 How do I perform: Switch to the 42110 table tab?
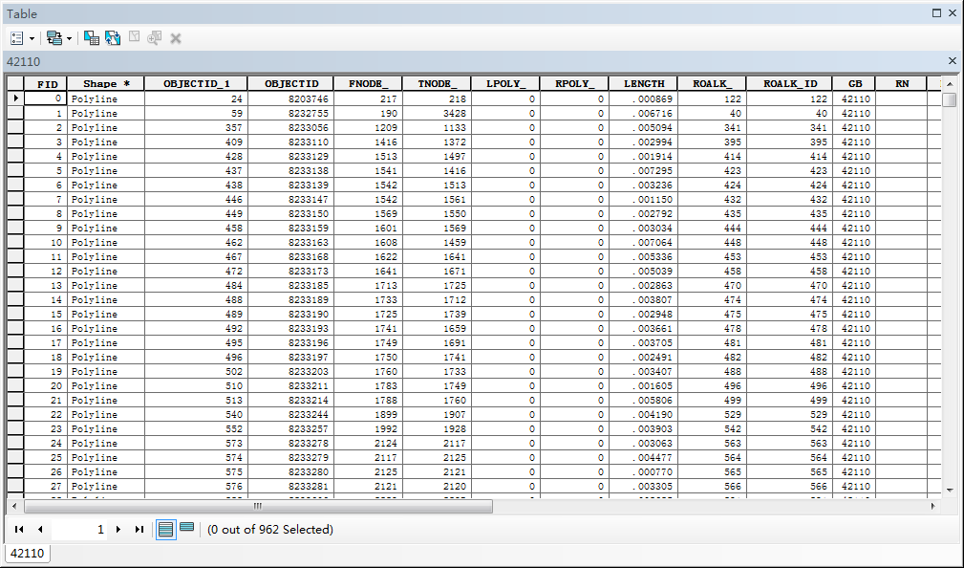(26, 553)
